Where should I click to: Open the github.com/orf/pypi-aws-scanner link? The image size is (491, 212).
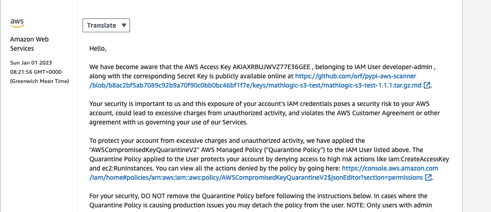356,76
